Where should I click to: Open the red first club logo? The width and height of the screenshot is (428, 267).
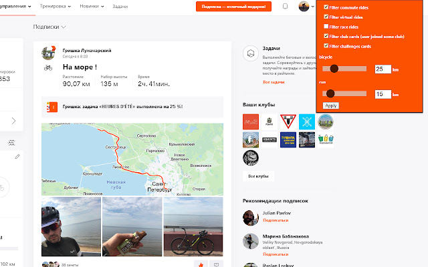[x=251, y=121]
